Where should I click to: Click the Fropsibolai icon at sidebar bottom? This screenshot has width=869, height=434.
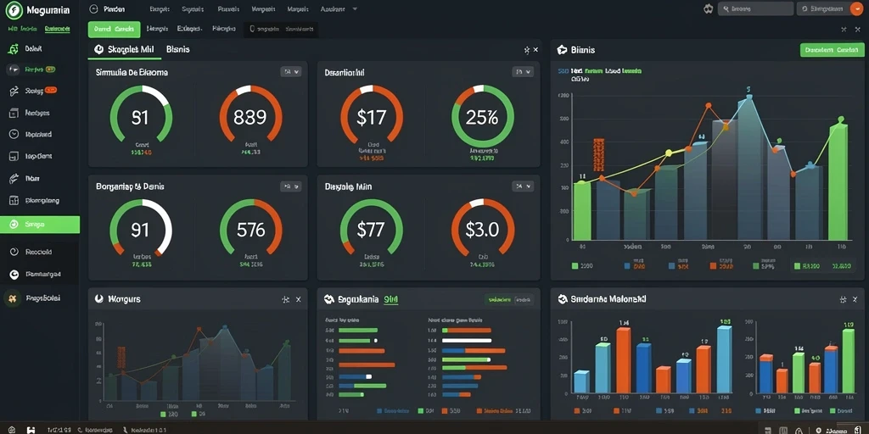[x=13, y=298]
